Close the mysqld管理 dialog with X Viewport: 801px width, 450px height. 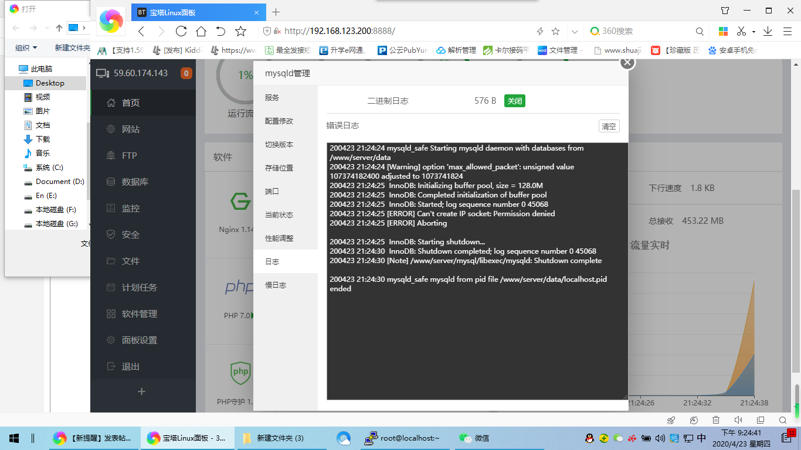[x=627, y=62]
